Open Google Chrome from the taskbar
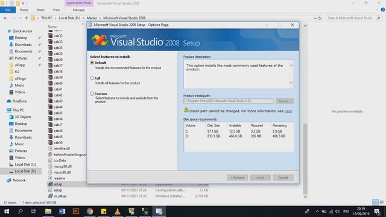Screen dimensions: 386x217 point(90,212)
